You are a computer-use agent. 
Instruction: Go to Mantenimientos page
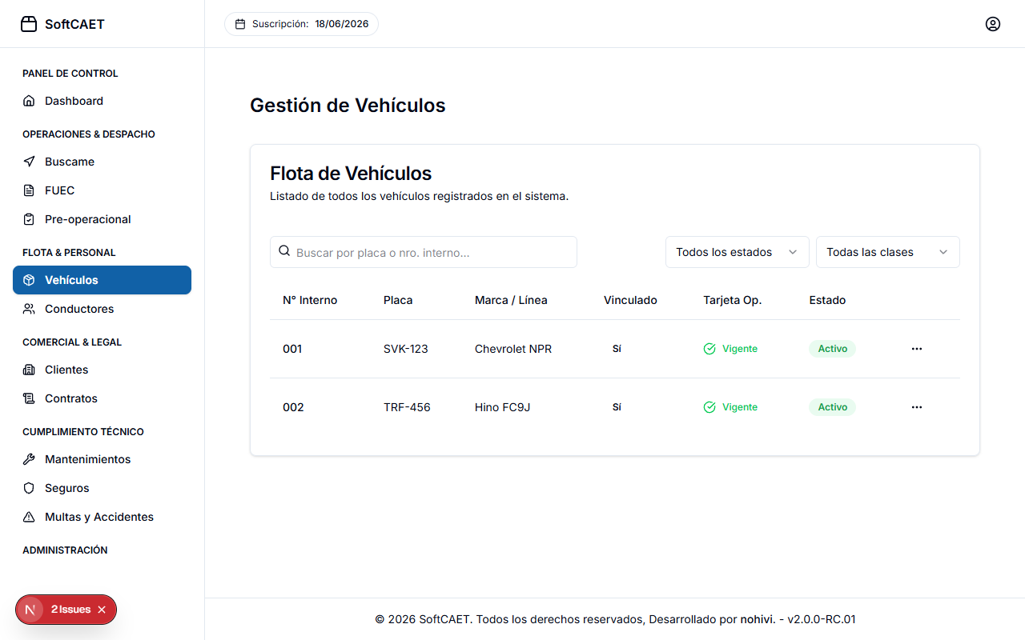(x=102, y=459)
